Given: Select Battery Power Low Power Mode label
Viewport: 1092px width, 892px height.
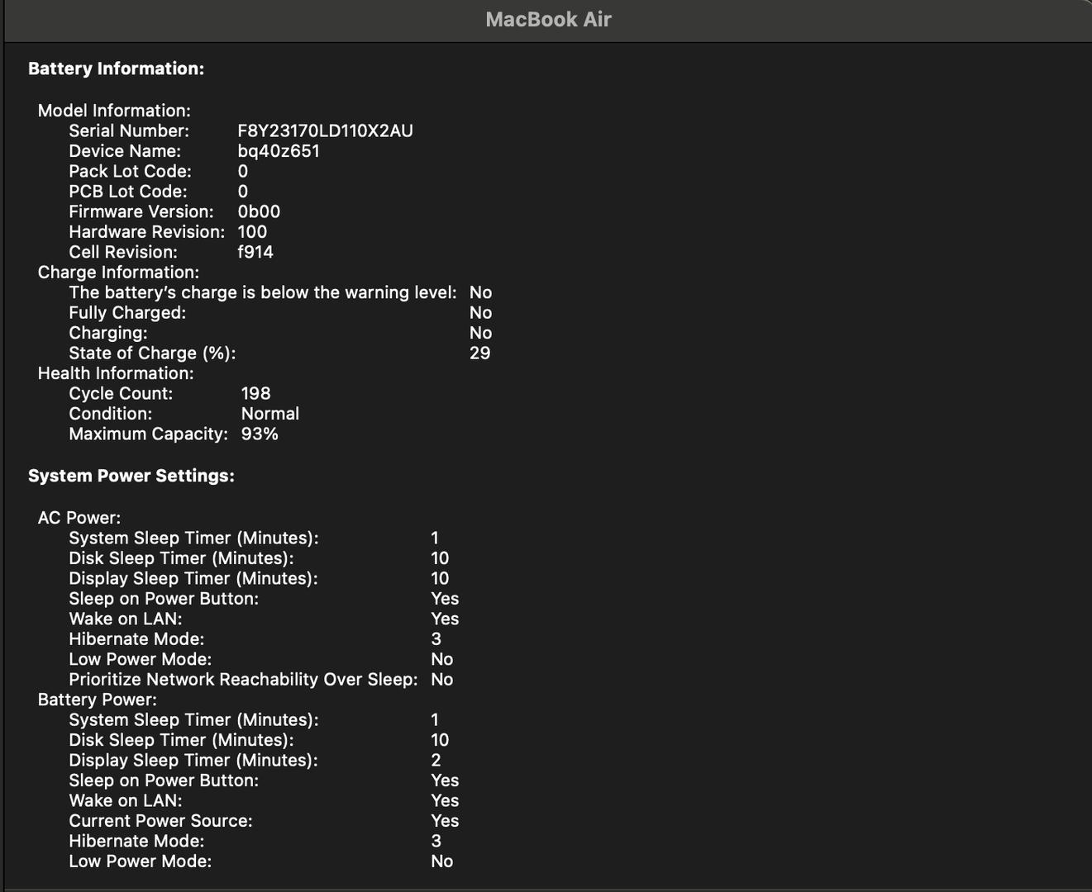Looking at the screenshot, I should coord(141,861).
